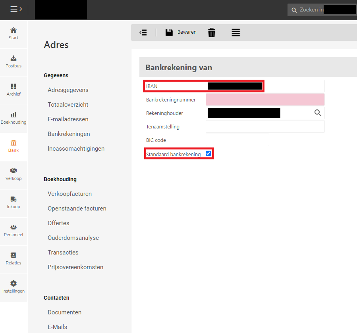Open the Openstaande facturen link
This screenshot has width=357, height=333.
click(77, 209)
